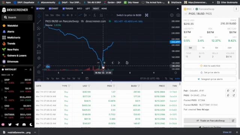Open Gainers & Losers page
The height and width of the screenshot is (135, 240).
[16, 55]
